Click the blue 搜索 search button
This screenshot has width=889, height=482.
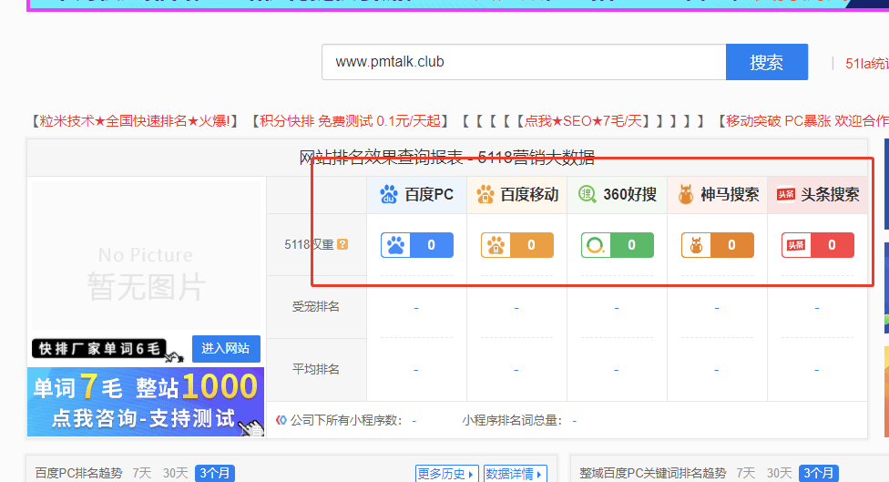(x=767, y=62)
